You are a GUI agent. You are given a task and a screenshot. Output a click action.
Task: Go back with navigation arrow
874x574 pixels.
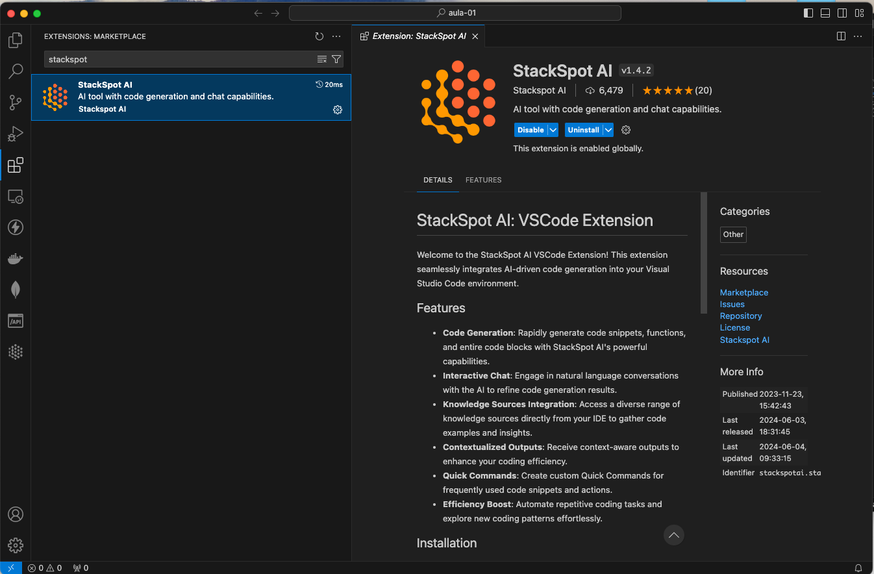tap(258, 13)
